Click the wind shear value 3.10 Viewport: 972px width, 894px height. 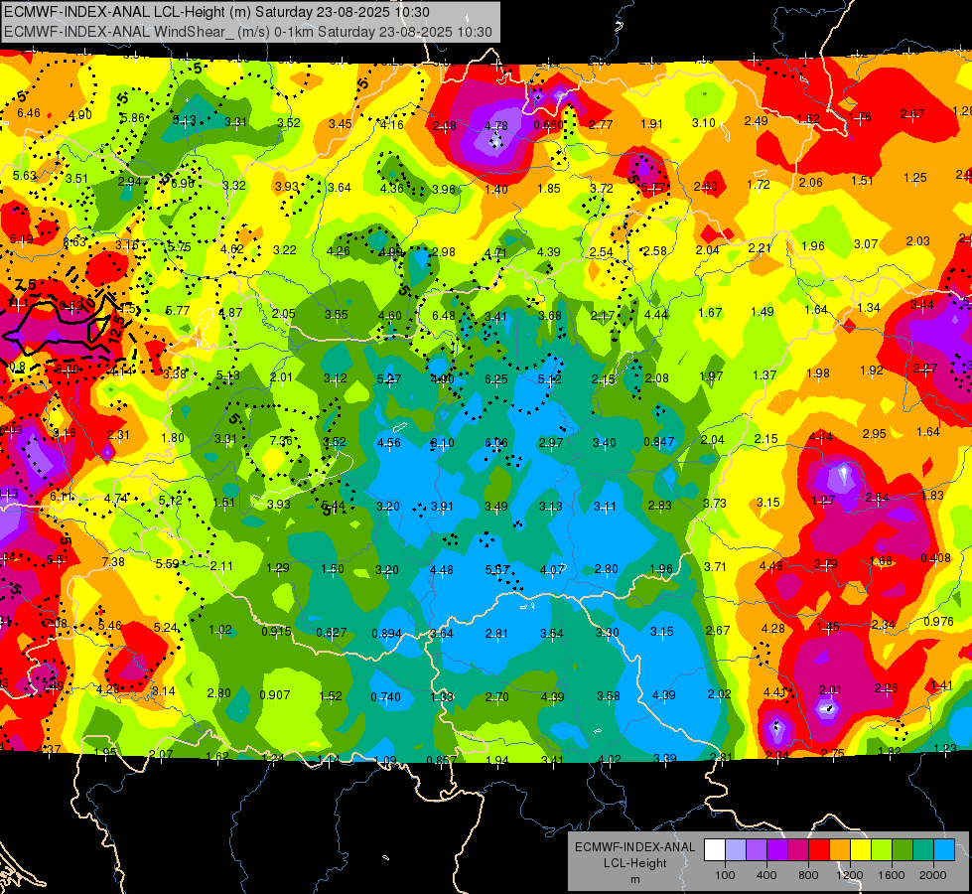[x=704, y=123]
